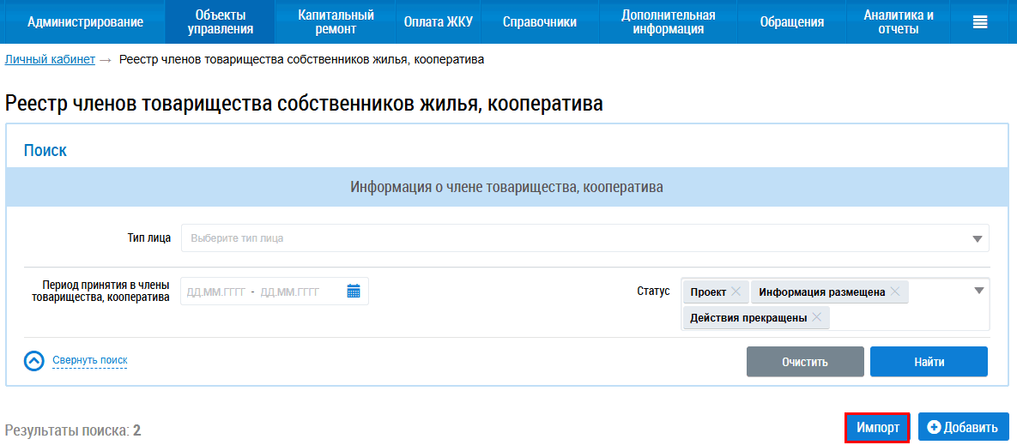Follow the 'Личный кабинет' breadcrumb link
The image size is (1017, 445).
tap(50, 60)
